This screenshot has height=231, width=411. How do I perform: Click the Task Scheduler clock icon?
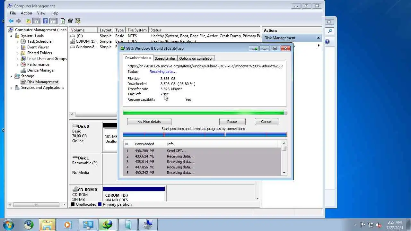(x=23, y=41)
